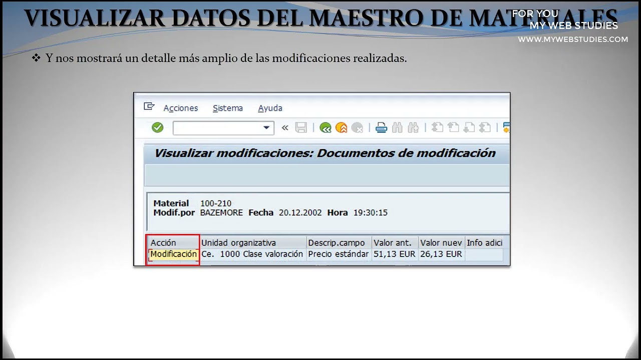Collapse command field with double chevron
This screenshot has height=360, width=641.
coord(285,128)
